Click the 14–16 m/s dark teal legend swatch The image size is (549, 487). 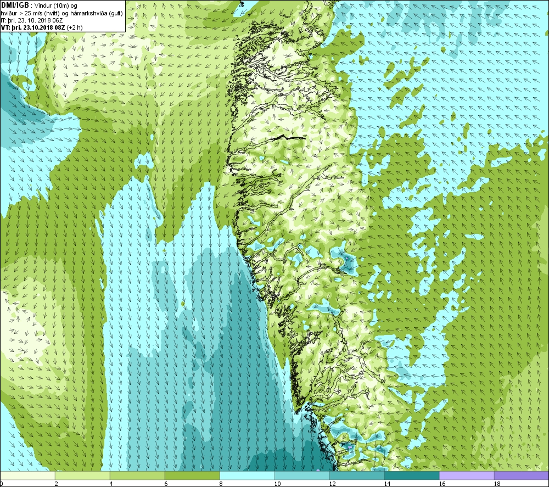point(412,475)
